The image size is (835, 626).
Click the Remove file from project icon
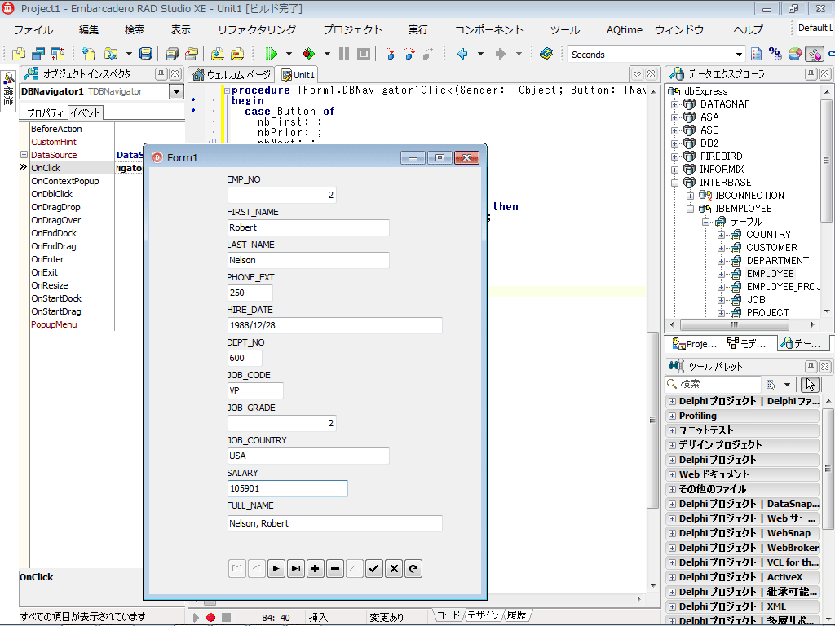(237, 54)
